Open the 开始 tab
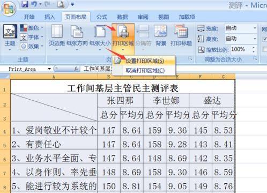The height and width of the screenshot is (193, 267). pos(29,17)
